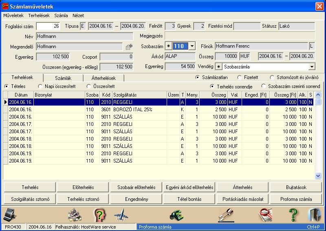Switch to the Számlák tab
Viewport: 326px width, 231px height.
63,78
